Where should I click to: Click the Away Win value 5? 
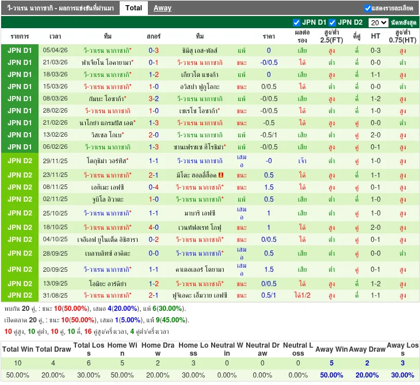tap(331, 363)
